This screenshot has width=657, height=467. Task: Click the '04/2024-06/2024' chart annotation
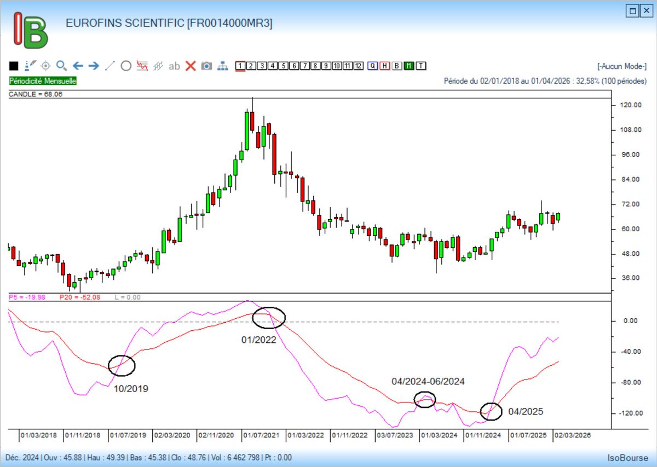[x=428, y=381]
